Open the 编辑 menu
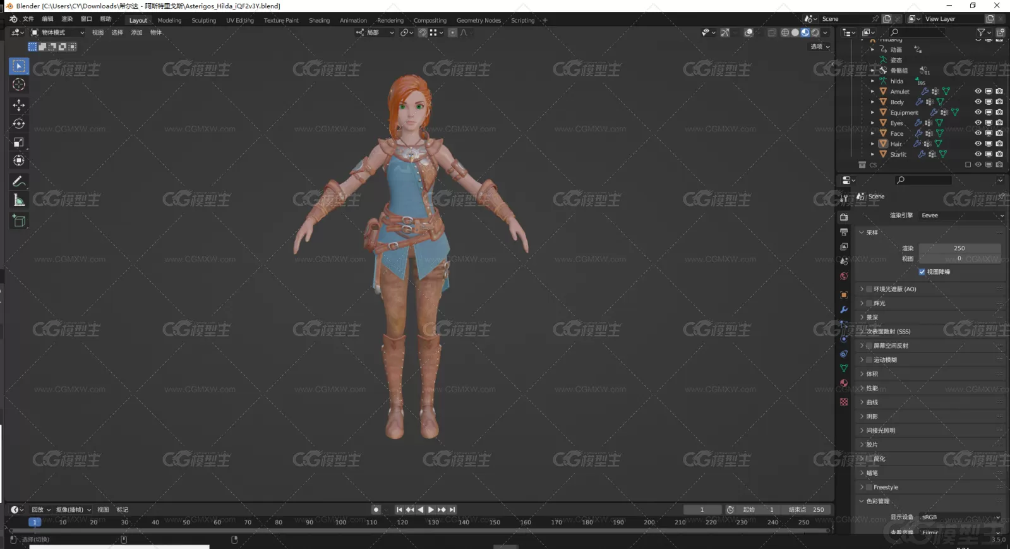 (47, 19)
